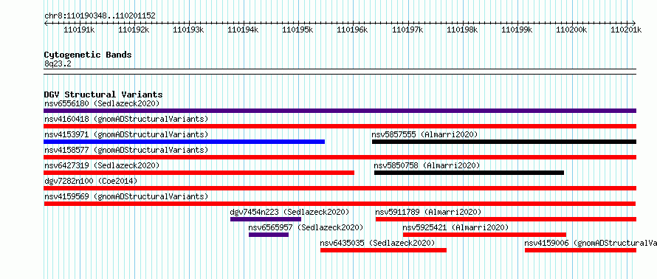The image size is (657, 279).
Task: Select the nsv6556180 (Sedlazeck2020) label
Action: click(x=102, y=103)
